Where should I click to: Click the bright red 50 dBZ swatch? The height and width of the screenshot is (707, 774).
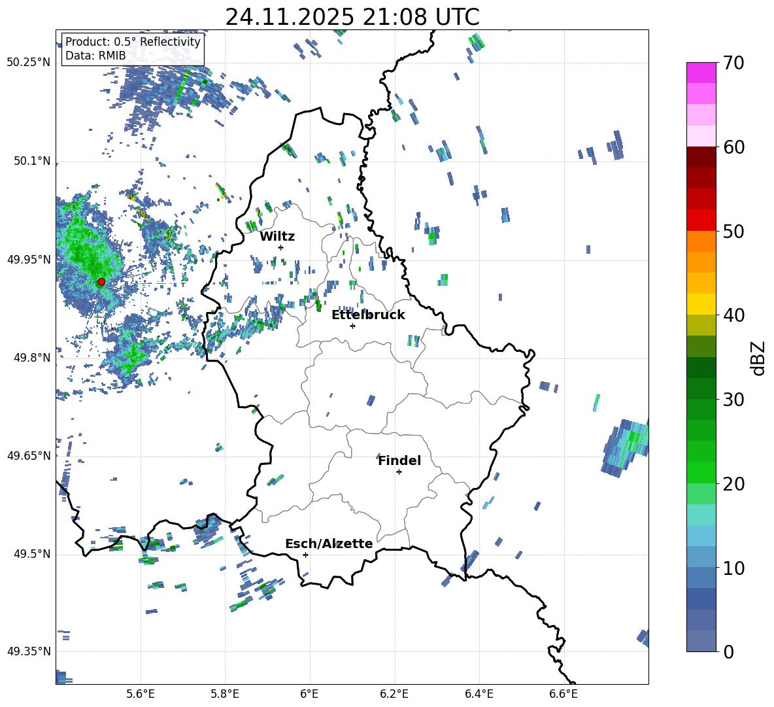coord(701,220)
